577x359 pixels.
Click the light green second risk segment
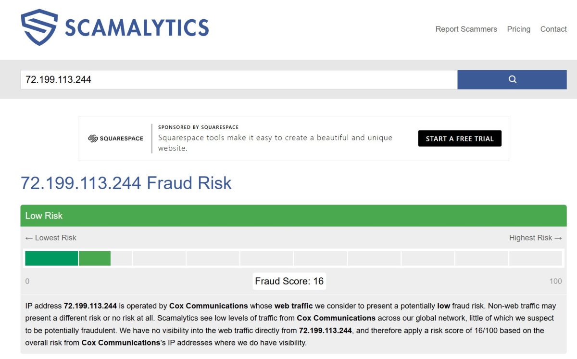coord(95,258)
